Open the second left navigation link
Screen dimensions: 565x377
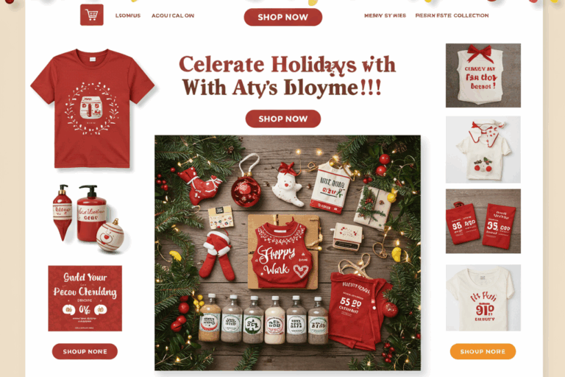coord(173,15)
